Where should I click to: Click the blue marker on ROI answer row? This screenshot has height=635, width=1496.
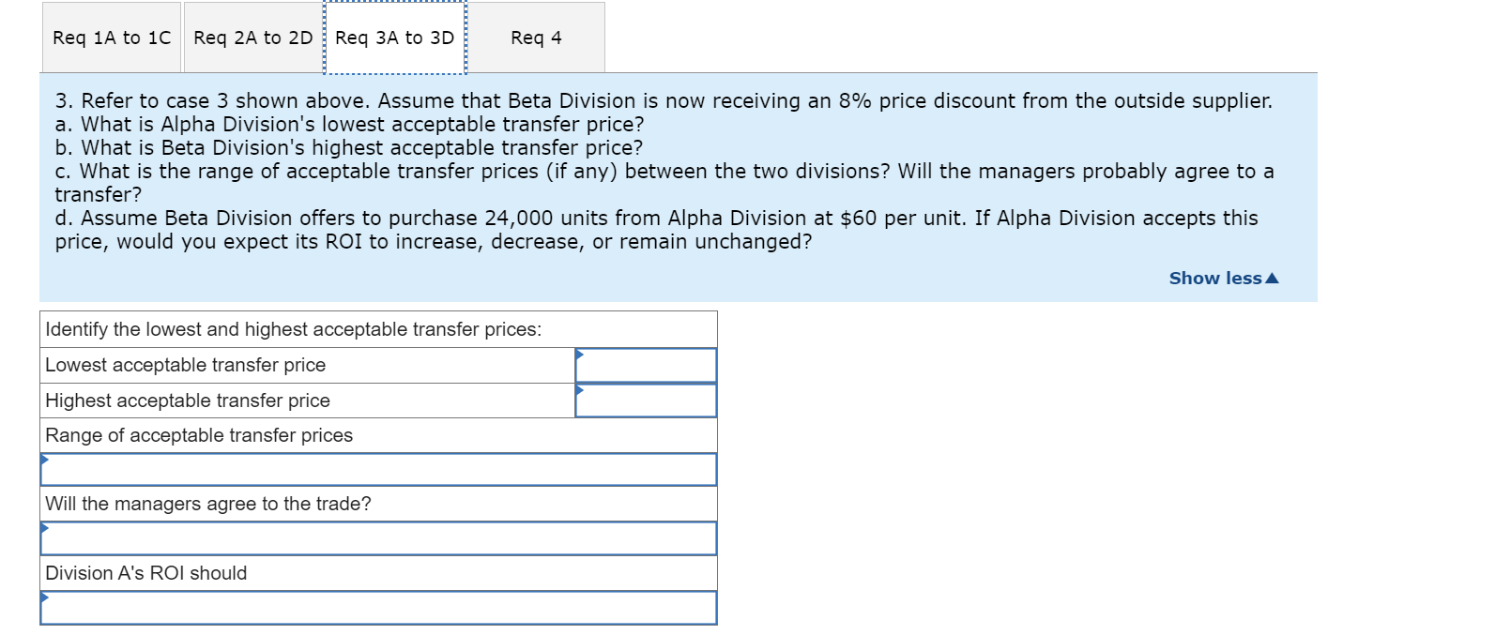click(43, 597)
